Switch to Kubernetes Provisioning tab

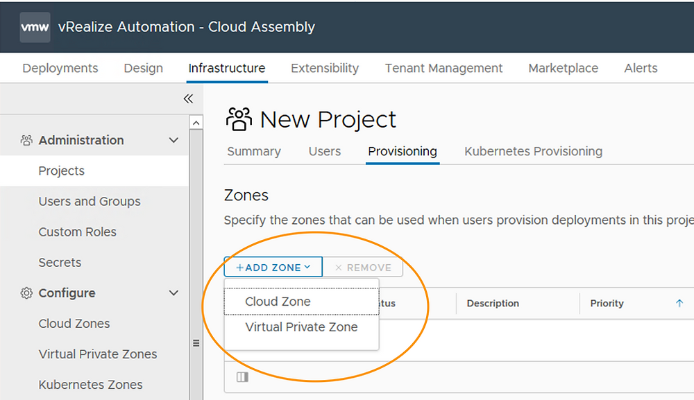(533, 152)
